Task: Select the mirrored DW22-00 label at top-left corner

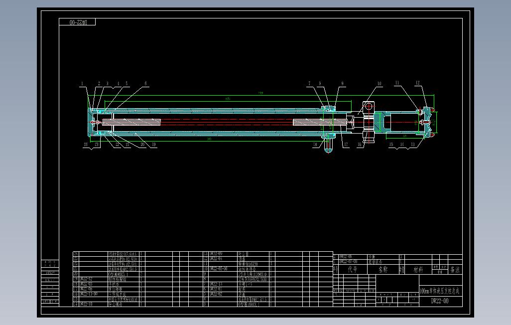Action: (79, 22)
